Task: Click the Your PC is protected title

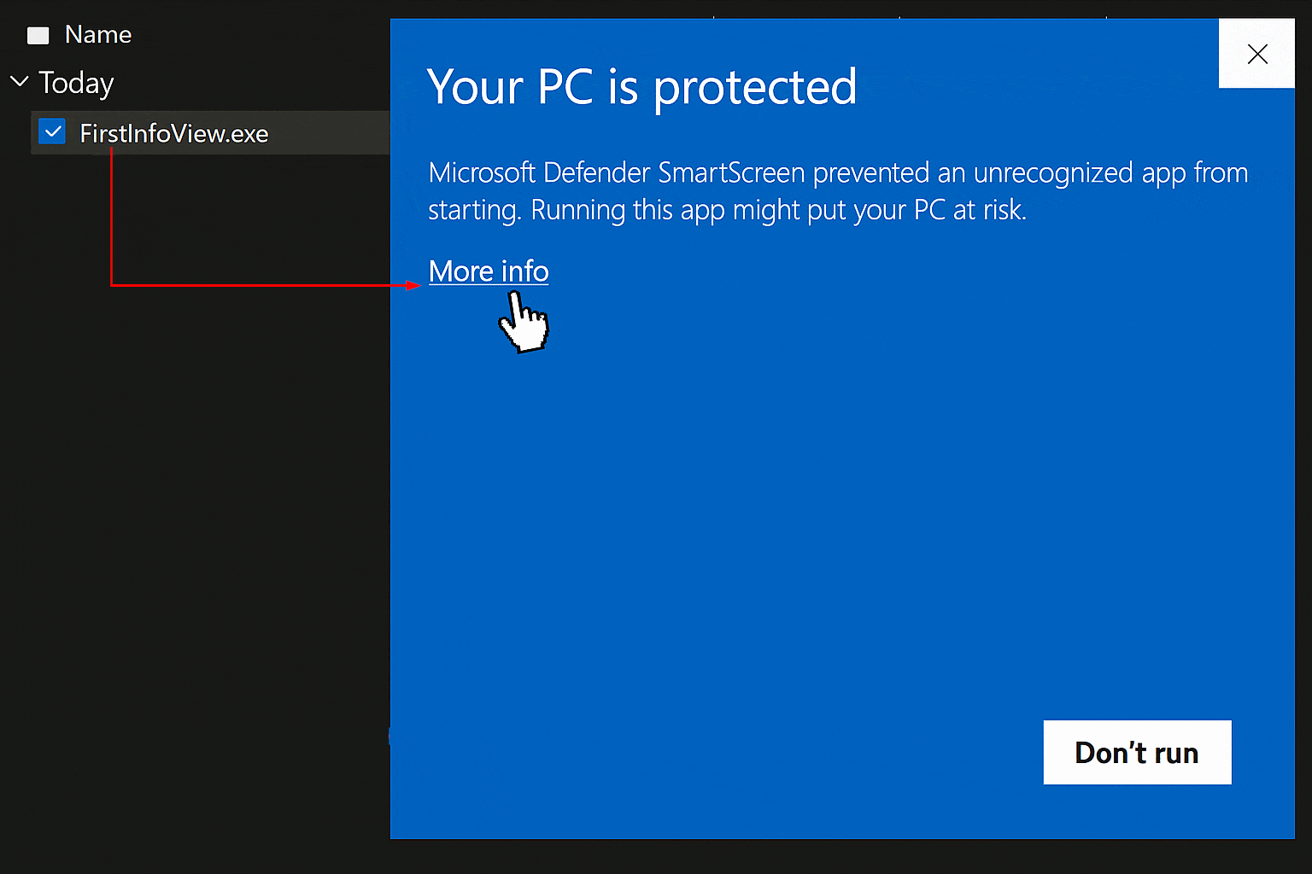Action: [x=641, y=86]
